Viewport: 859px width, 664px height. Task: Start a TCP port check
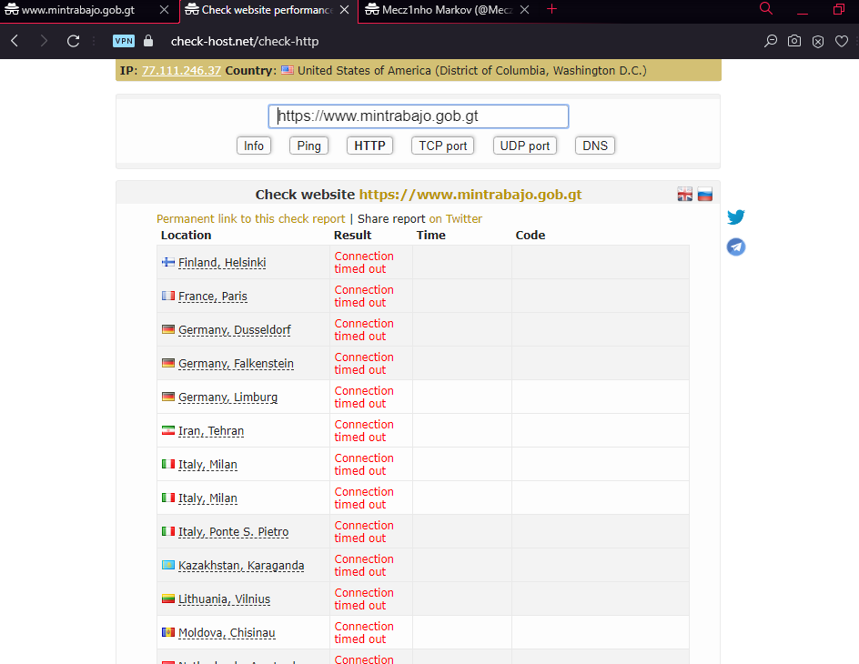(x=442, y=145)
